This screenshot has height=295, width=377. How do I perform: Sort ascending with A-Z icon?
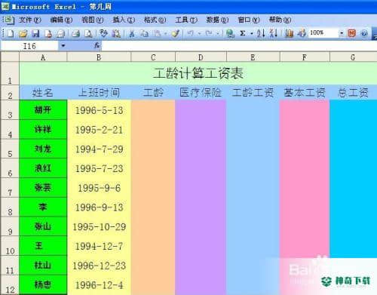click(261, 33)
